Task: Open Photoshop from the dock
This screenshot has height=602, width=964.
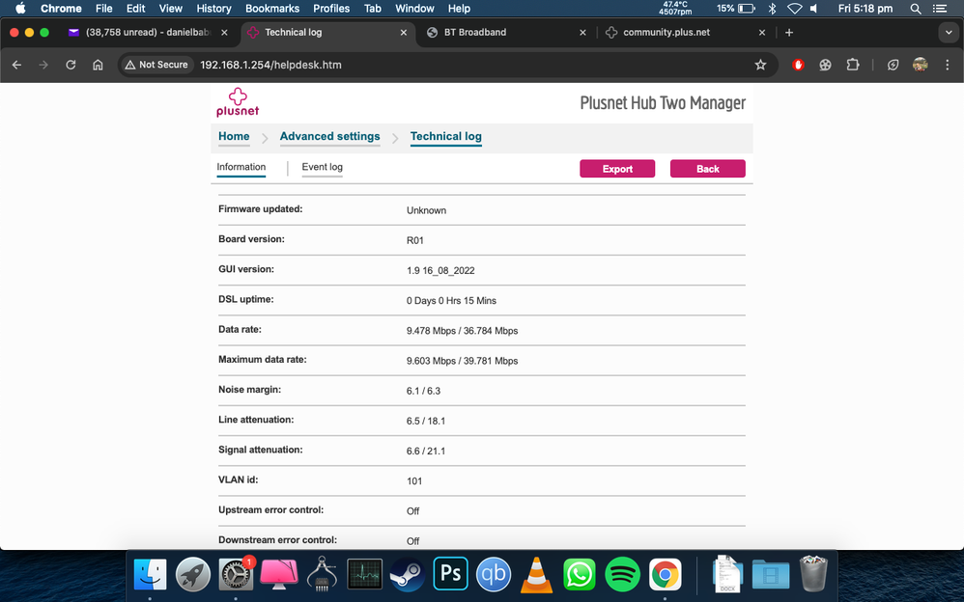Action: (450, 574)
